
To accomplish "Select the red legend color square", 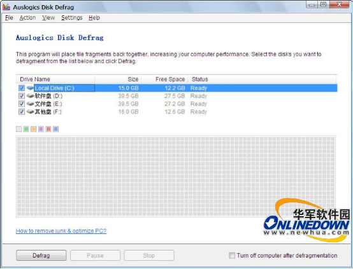I will pos(48,129).
